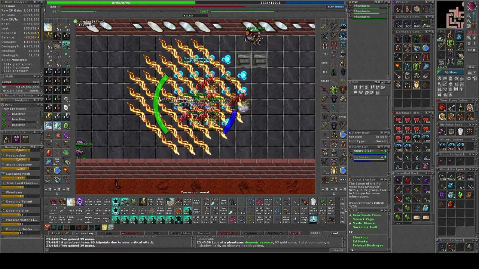The width and height of the screenshot is (479, 269).
Task: Click the green health bar at top
Action: (x=121, y=3)
